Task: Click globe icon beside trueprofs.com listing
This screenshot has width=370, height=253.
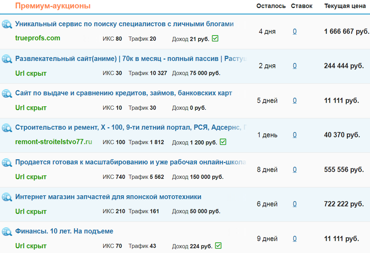Action: point(7,24)
